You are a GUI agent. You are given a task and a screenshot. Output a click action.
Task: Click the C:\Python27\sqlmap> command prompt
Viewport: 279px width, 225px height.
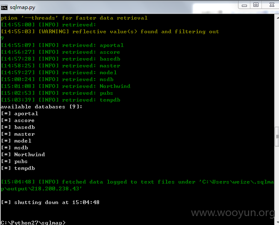point(33,223)
